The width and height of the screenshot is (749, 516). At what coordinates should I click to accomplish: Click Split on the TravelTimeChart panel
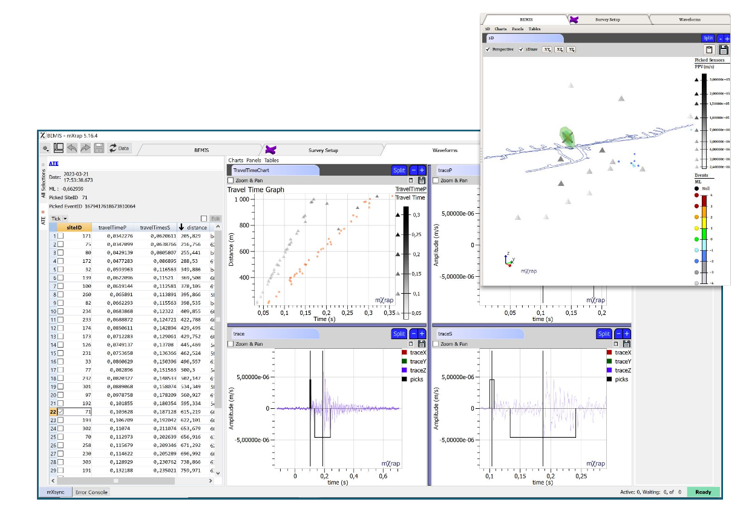(x=399, y=170)
